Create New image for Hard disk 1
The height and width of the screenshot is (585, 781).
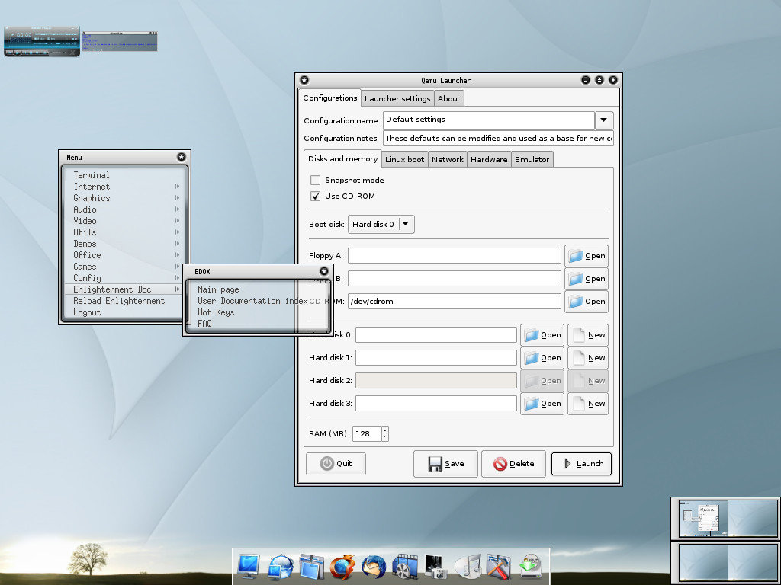pos(588,358)
